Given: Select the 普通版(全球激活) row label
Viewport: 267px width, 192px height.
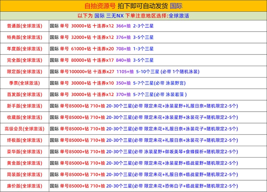Looking at the screenshot, I should (x=25, y=26).
